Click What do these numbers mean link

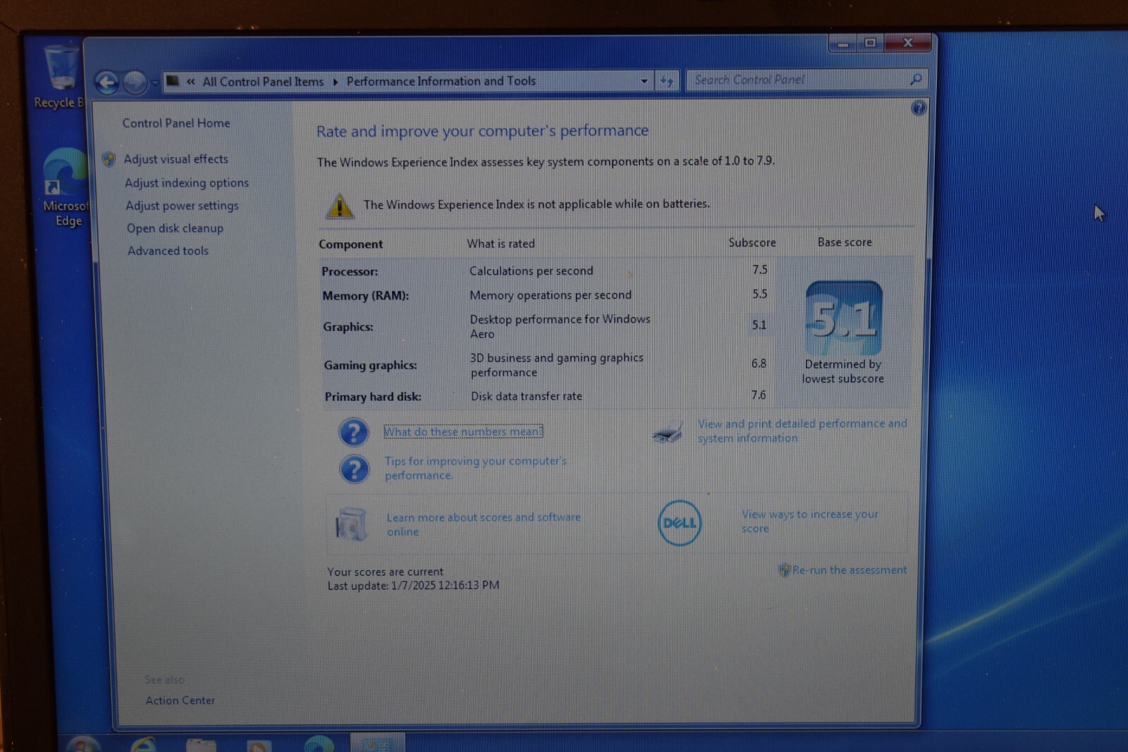pyautogui.click(x=463, y=431)
